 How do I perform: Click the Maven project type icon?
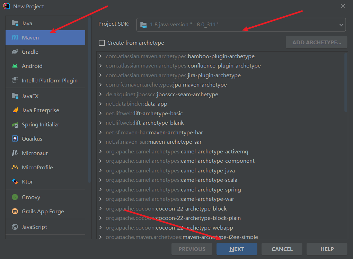15,37
